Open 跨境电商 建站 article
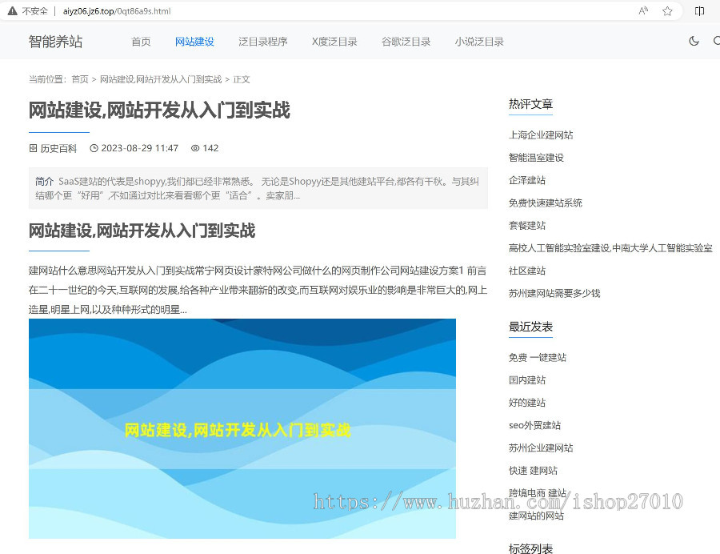This screenshot has height=554, width=720. (x=538, y=493)
